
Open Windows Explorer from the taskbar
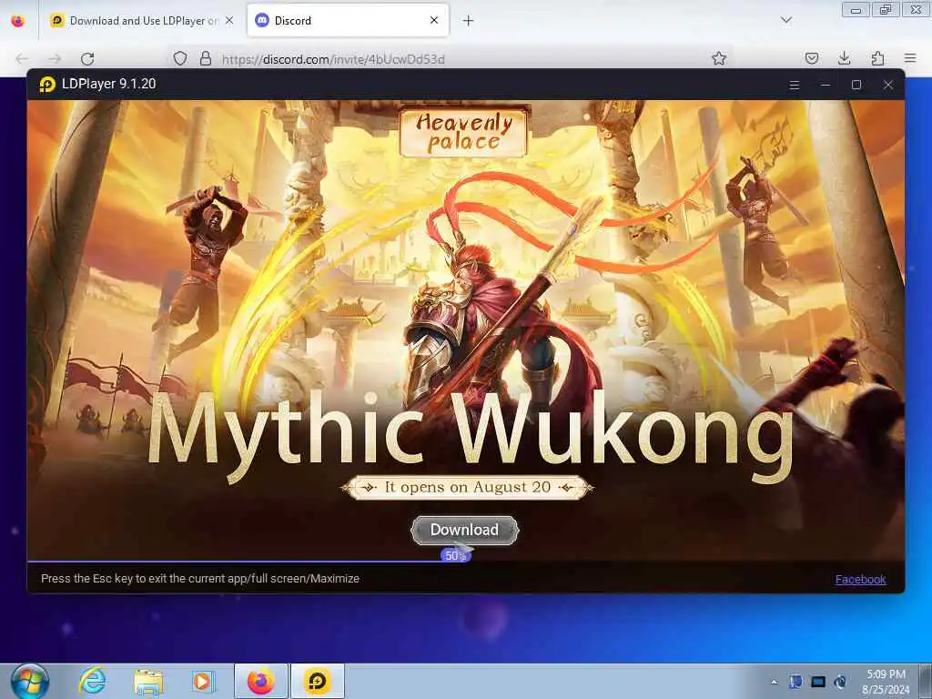[x=148, y=681]
